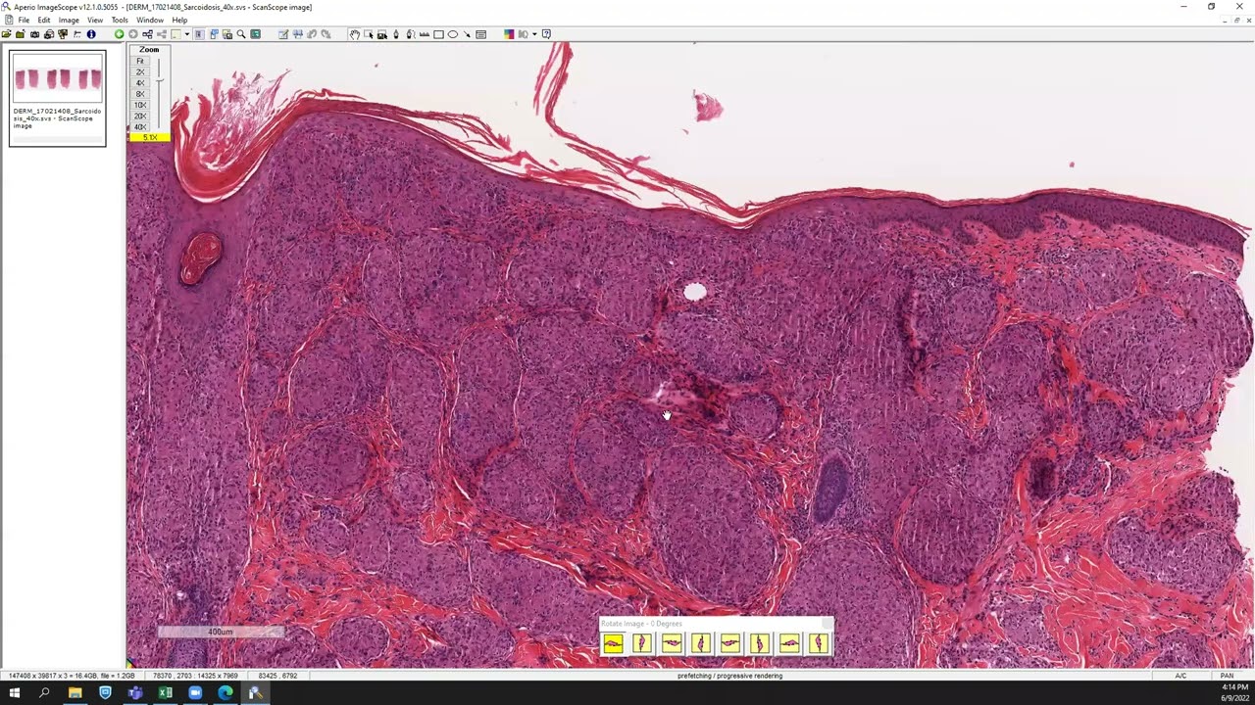Open the Help menu
Viewport: 1255px width, 705px height.
pos(179,20)
